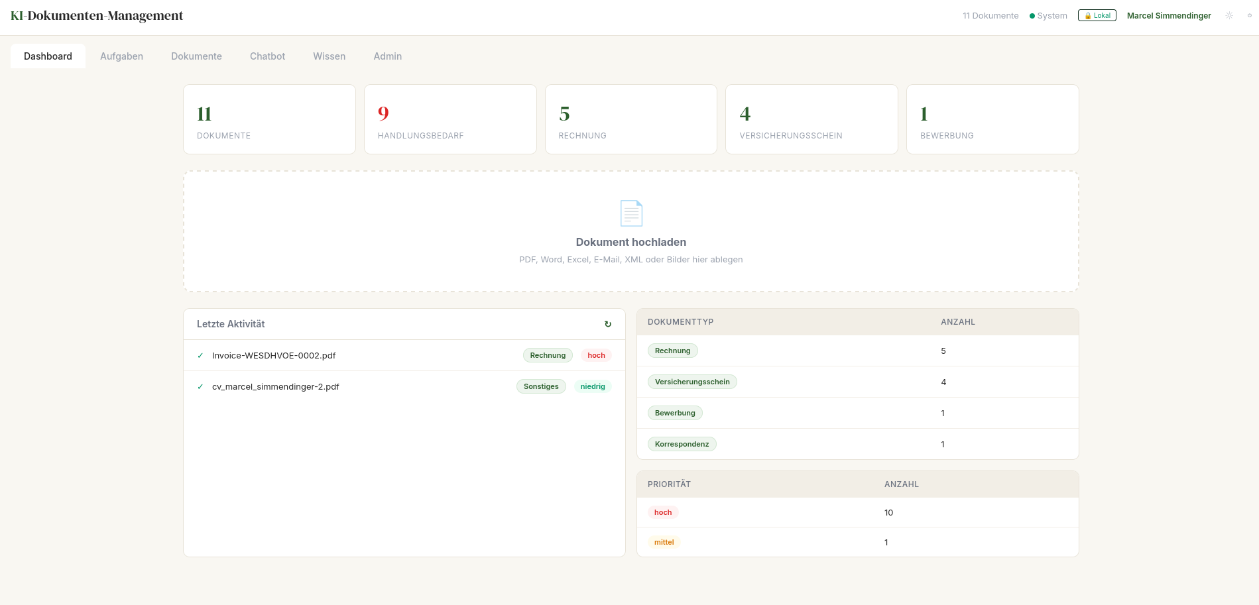Open Marcel Simmendinger user menu
This screenshot has width=1259, height=605.
1168,15
